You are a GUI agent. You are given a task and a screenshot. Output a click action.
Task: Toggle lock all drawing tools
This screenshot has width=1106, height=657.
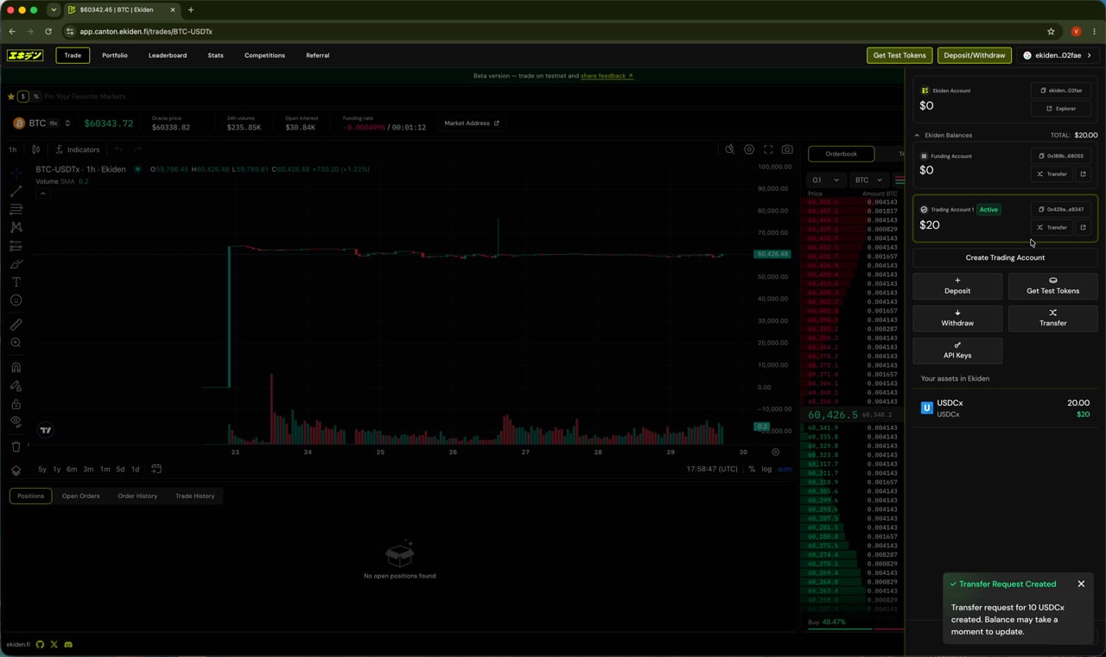pos(16,404)
